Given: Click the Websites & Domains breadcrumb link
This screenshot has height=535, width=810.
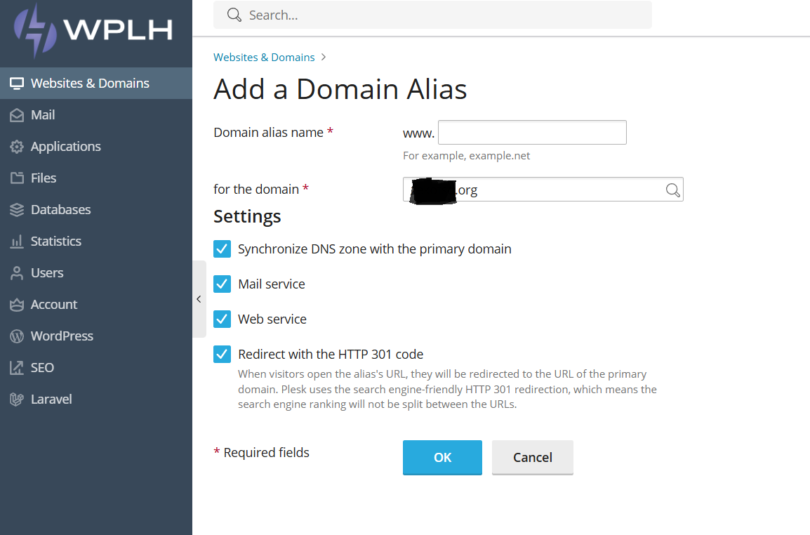Looking at the screenshot, I should (264, 58).
